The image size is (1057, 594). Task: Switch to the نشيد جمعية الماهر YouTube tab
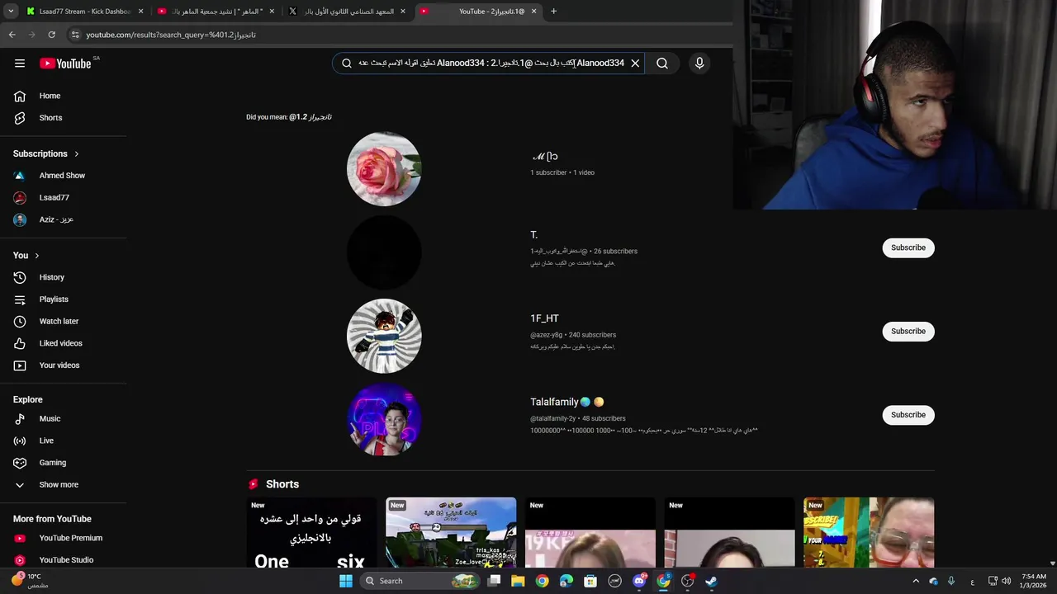point(216,12)
